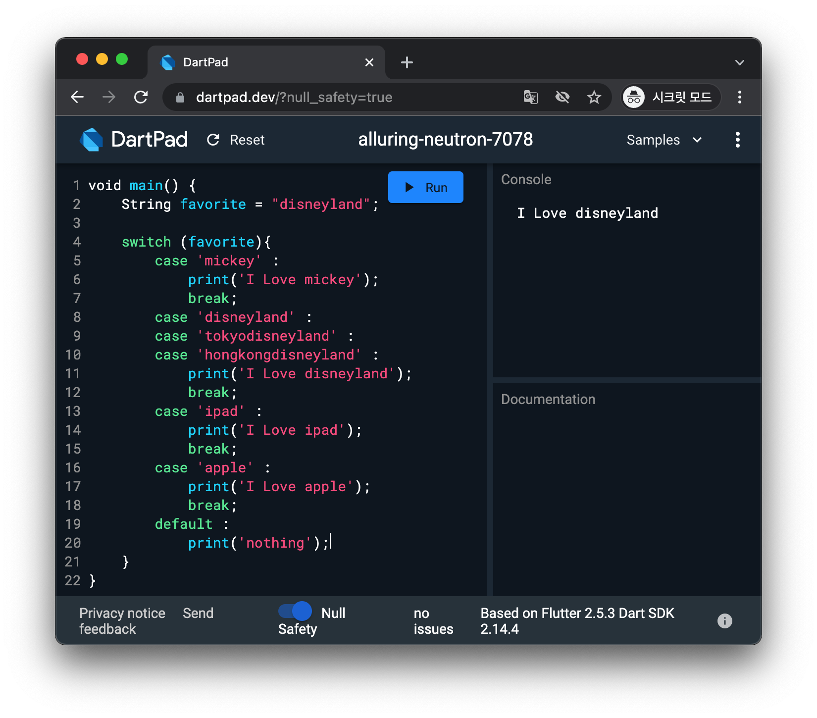The height and width of the screenshot is (718, 817).
Task: Click the 'I Love disneyland' console output
Action: [x=587, y=213]
